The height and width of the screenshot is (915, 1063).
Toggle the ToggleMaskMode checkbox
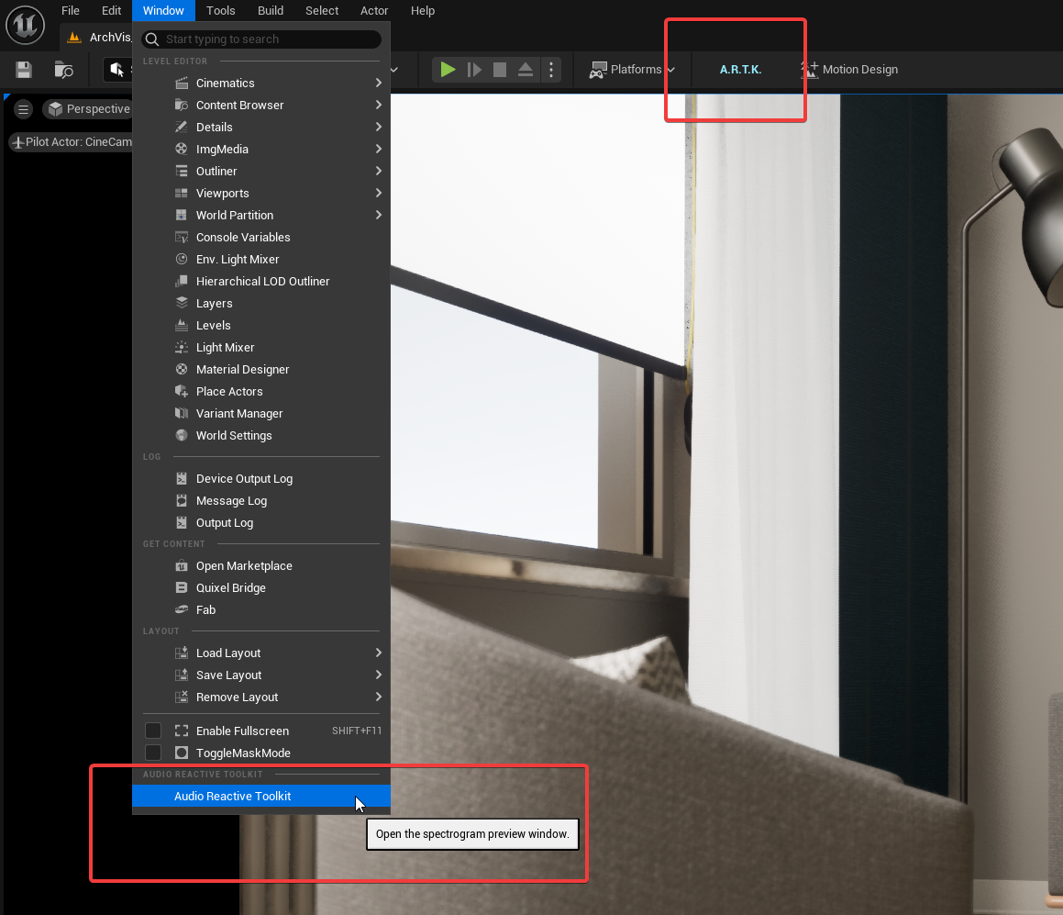pyautogui.click(x=153, y=753)
